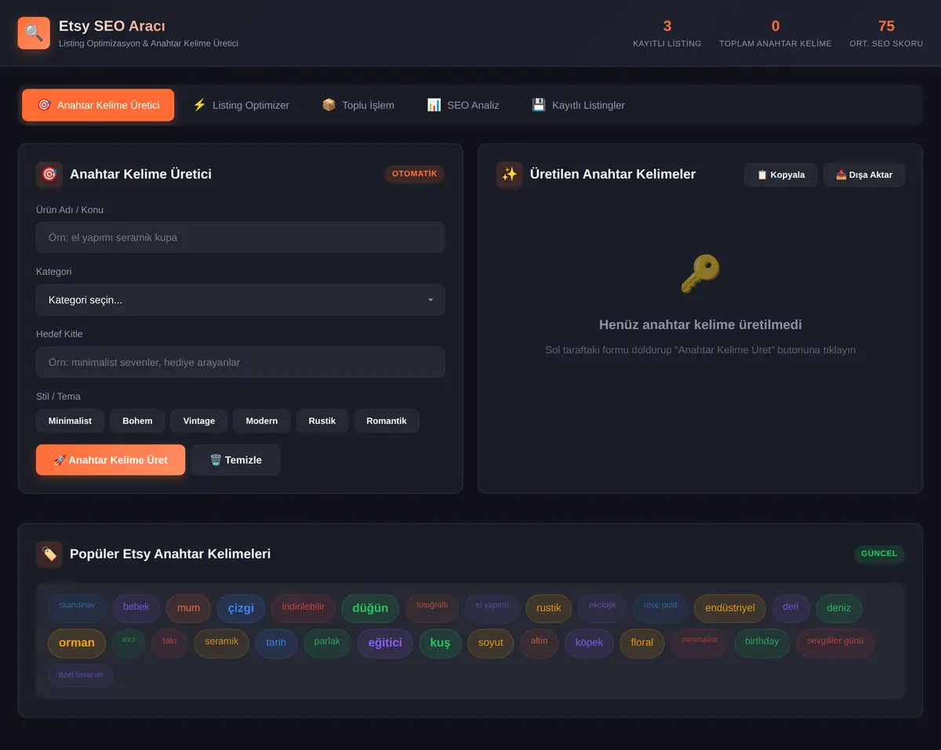This screenshot has height=750, width=941.
Task: Click the Etsy SEO Aracı magnifier logo
Action: pyautogui.click(x=34, y=33)
